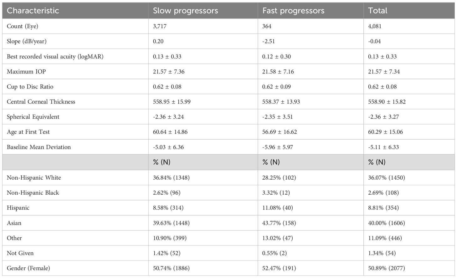This screenshot has height=278, width=457.
Task: Select the Total column header
Action: pyautogui.click(x=377, y=11)
